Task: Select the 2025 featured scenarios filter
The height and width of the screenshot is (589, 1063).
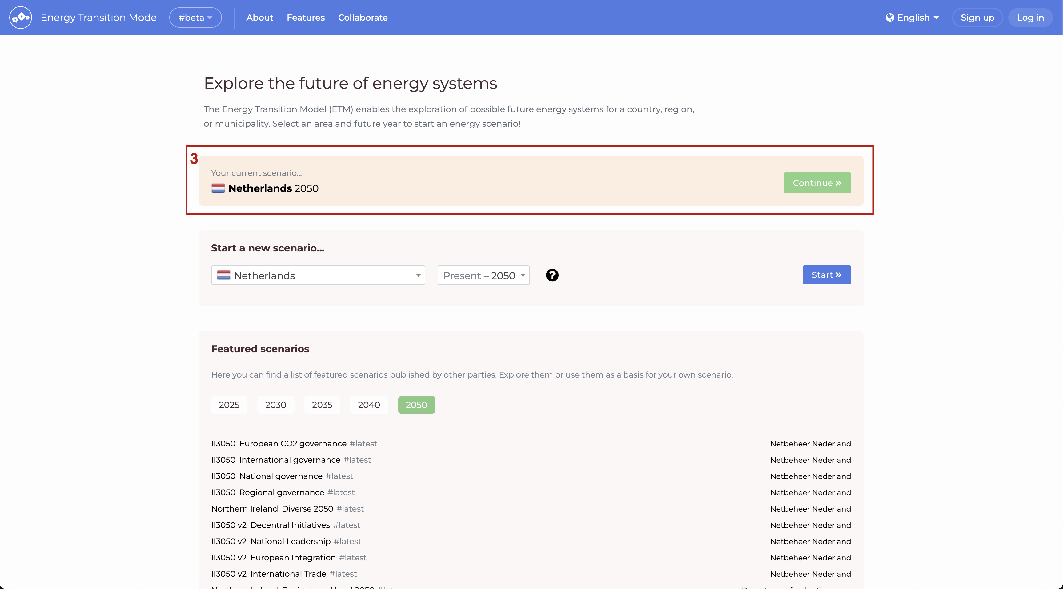Action: tap(229, 405)
